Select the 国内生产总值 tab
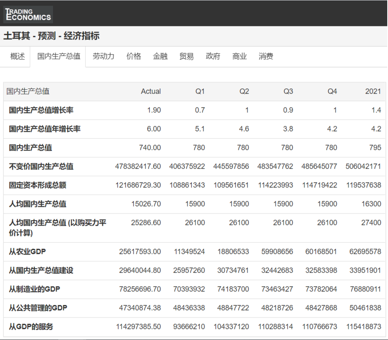This screenshot has height=340, width=388. 59,56
